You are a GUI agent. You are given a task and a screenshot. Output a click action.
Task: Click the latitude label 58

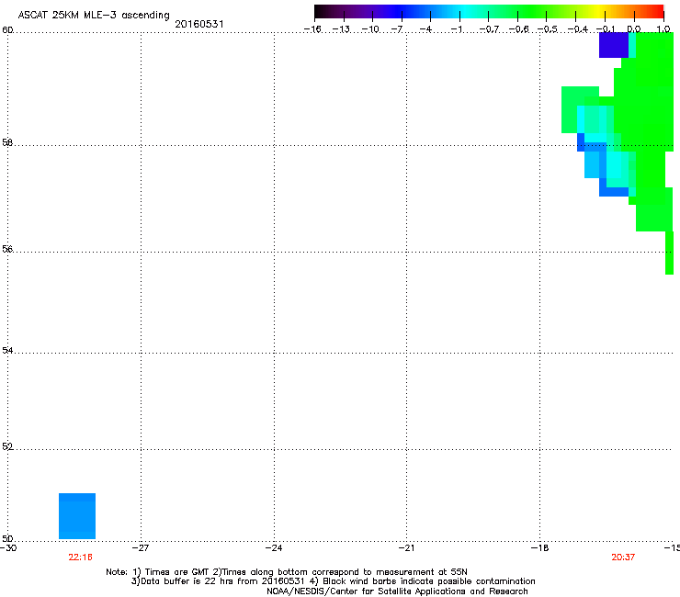point(7,142)
